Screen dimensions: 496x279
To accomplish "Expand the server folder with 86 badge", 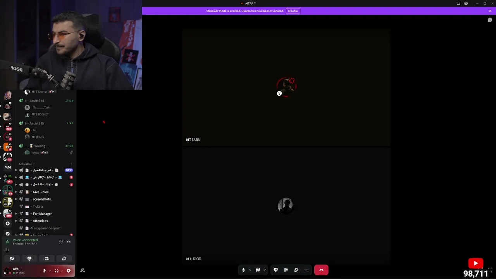I will coord(7,190).
